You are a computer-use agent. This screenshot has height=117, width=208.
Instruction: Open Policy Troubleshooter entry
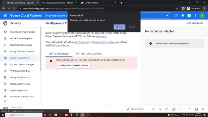click(x=23, y=51)
